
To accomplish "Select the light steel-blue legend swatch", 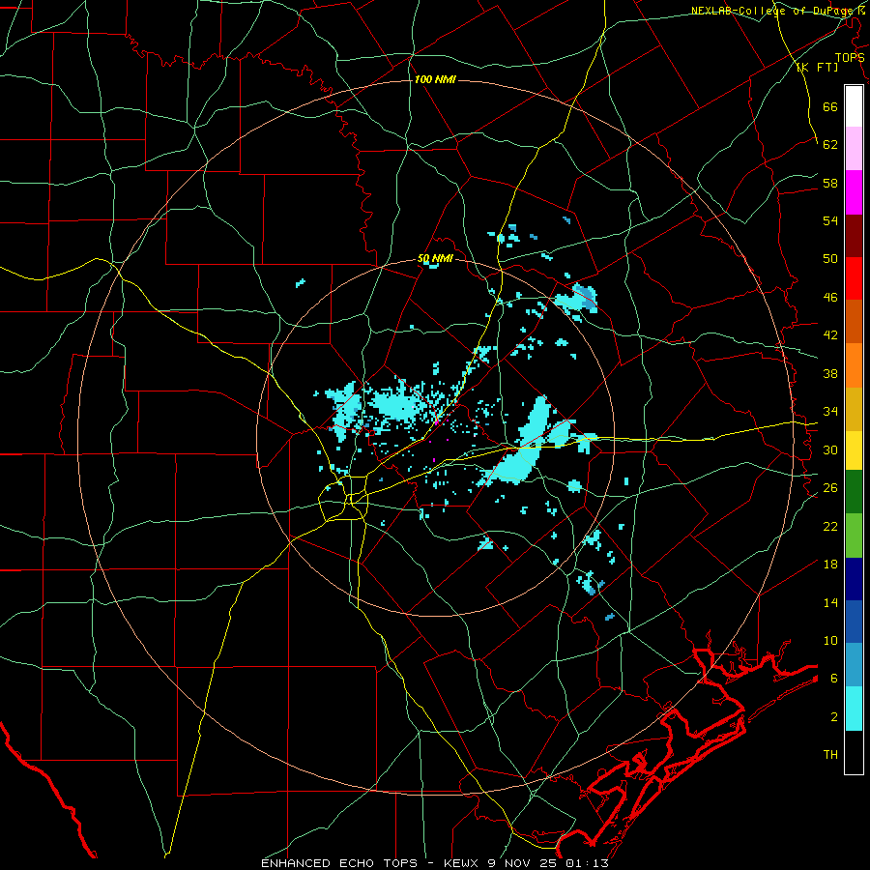I will [x=854, y=665].
